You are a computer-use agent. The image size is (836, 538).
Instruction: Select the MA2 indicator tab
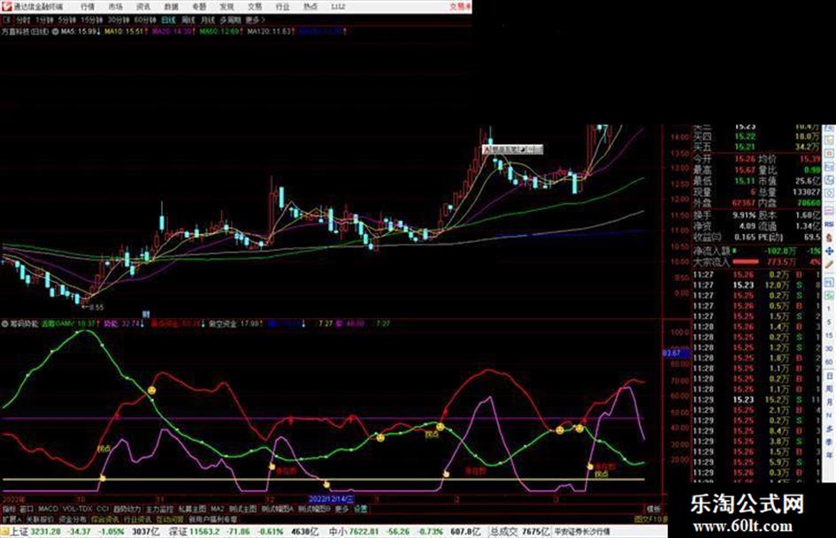tap(217, 509)
